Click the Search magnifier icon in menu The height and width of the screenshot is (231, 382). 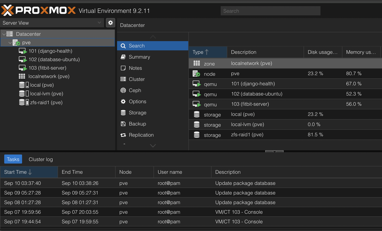click(x=123, y=46)
